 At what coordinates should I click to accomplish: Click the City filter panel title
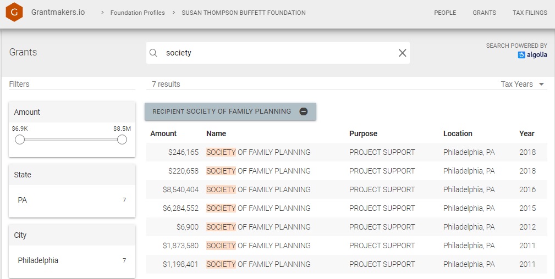(20, 236)
